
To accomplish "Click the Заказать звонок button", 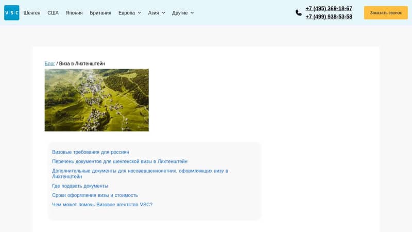I will pyautogui.click(x=386, y=12).
